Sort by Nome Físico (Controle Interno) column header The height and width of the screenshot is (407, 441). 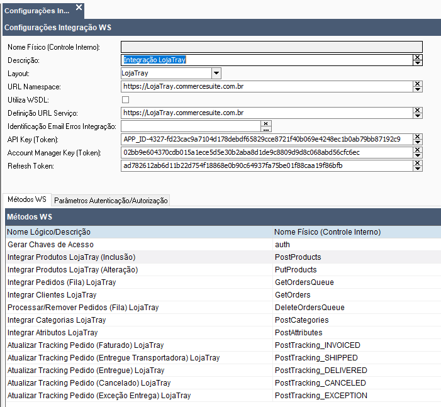pos(357,232)
